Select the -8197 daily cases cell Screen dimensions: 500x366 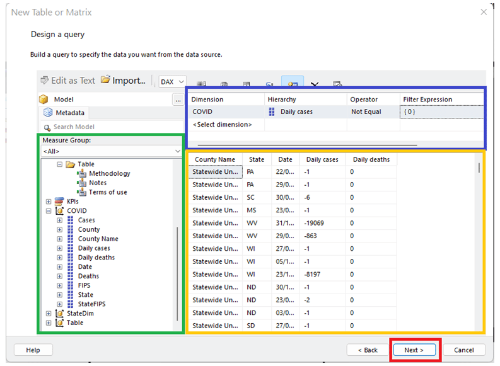click(x=323, y=275)
